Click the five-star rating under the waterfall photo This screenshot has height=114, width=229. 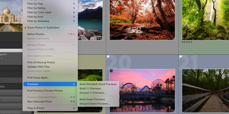click(187, 42)
